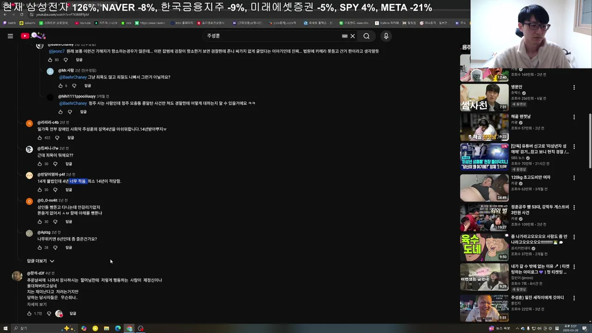Open the 24:49 초고도비만 video thumbnail

[484, 188]
